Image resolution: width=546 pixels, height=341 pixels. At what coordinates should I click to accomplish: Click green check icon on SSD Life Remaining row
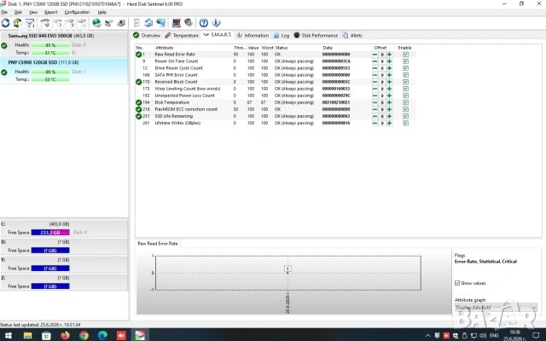click(138, 116)
